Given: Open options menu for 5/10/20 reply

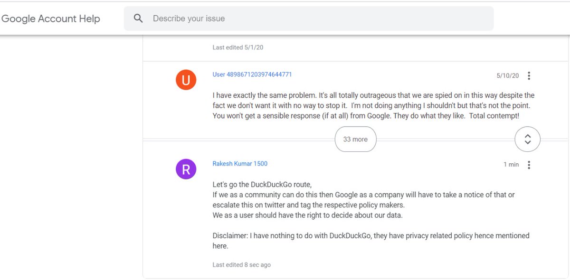Looking at the screenshot, I should pyautogui.click(x=529, y=75).
